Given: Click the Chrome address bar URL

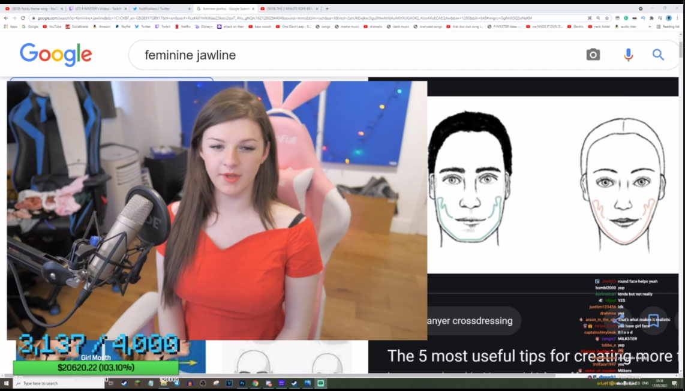Looking at the screenshot, I should (284, 19).
